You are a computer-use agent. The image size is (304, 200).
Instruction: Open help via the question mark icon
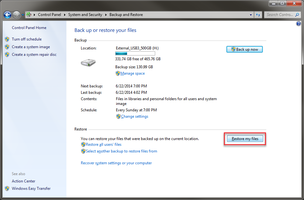click(x=299, y=23)
